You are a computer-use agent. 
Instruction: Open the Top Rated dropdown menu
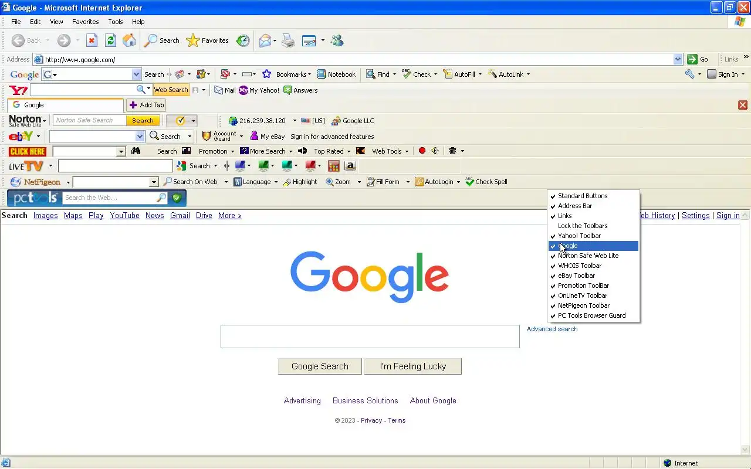349,151
